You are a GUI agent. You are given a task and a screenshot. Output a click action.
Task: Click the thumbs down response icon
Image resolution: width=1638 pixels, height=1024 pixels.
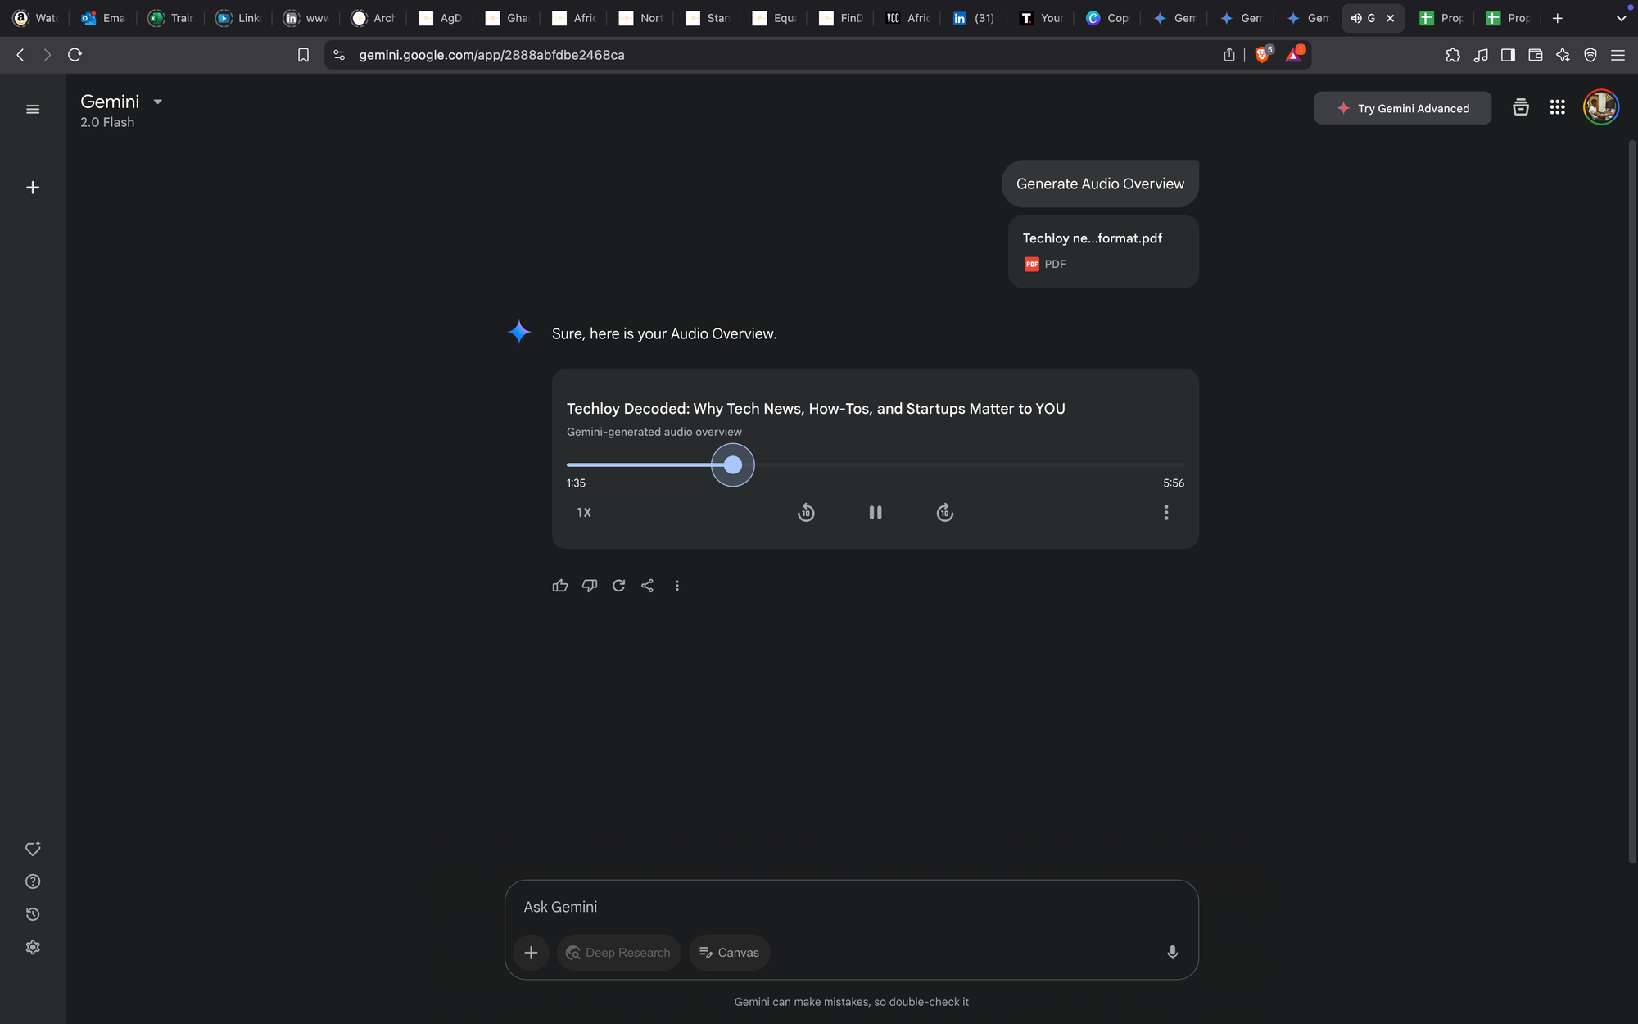590,586
